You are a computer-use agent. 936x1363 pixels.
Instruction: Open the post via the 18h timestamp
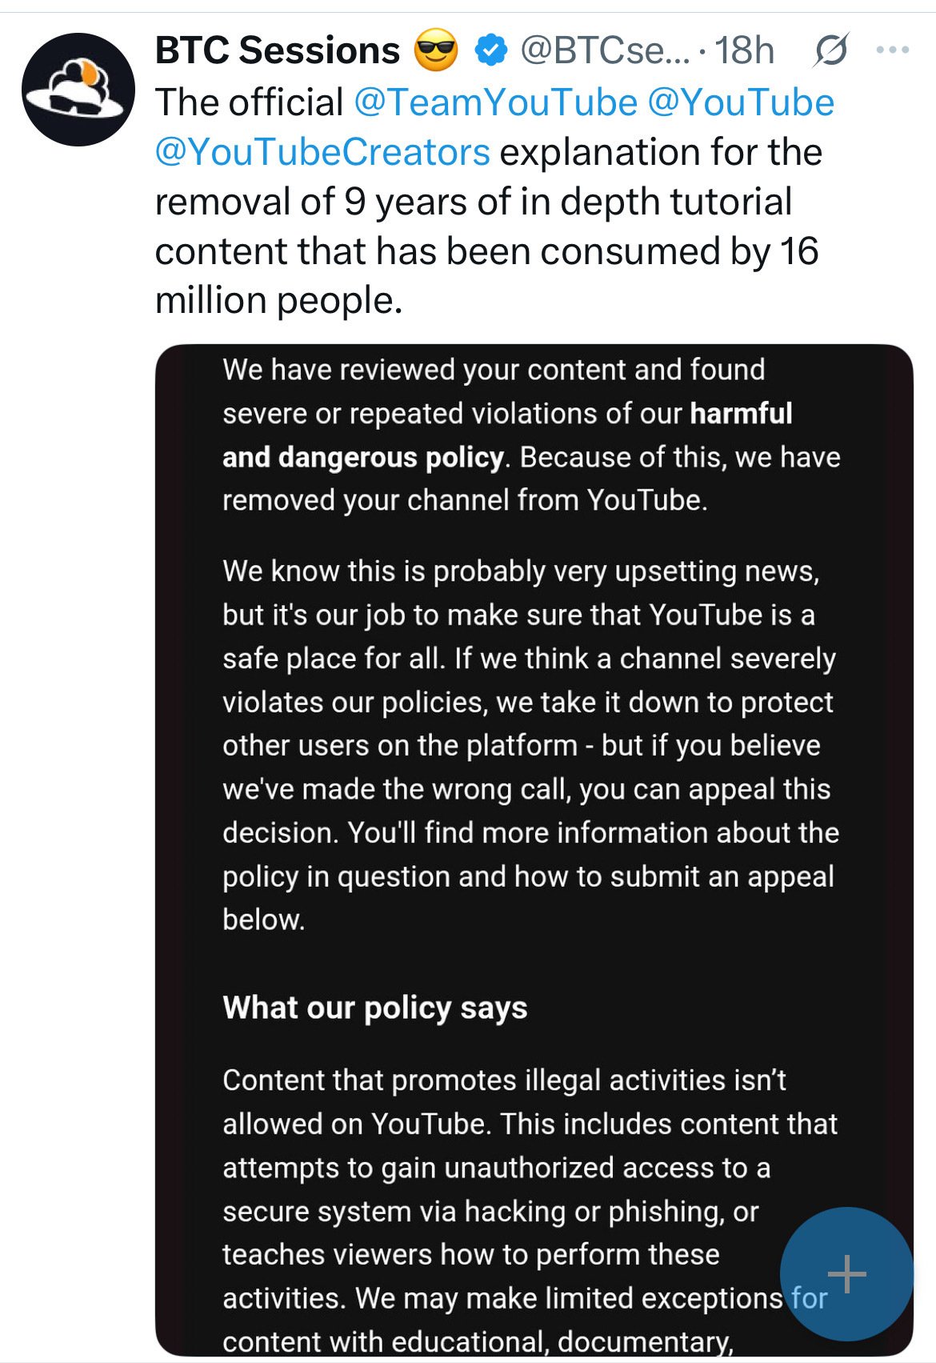[x=745, y=51]
